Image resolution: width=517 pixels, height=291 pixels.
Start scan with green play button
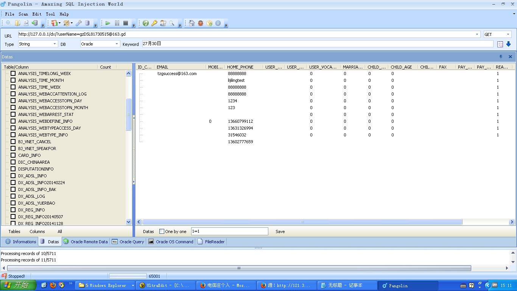(x=108, y=23)
